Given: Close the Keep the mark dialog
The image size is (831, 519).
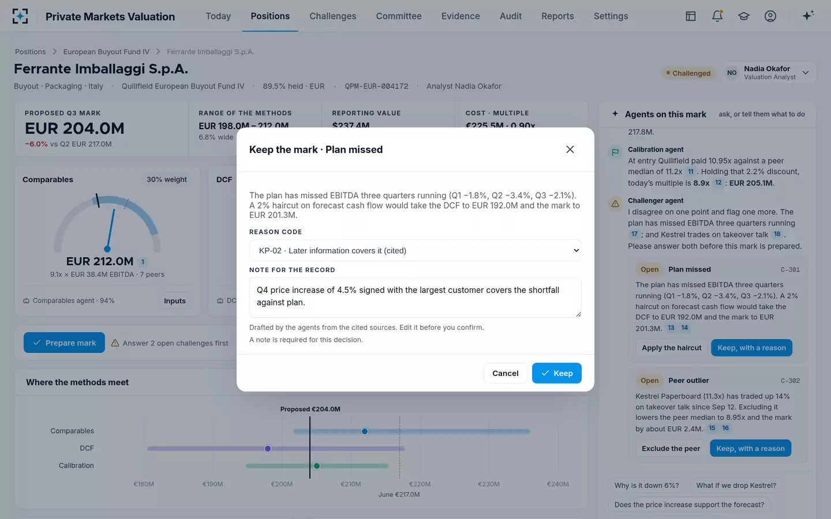Looking at the screenshot, I should (570, 149).
